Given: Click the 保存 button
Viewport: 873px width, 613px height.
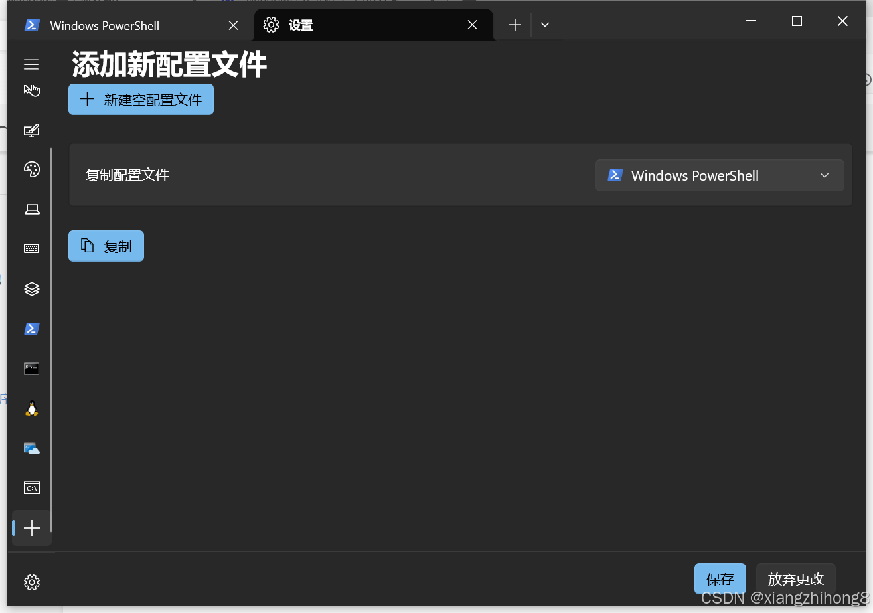Looking at the screenshot, I should click(720, 578).
